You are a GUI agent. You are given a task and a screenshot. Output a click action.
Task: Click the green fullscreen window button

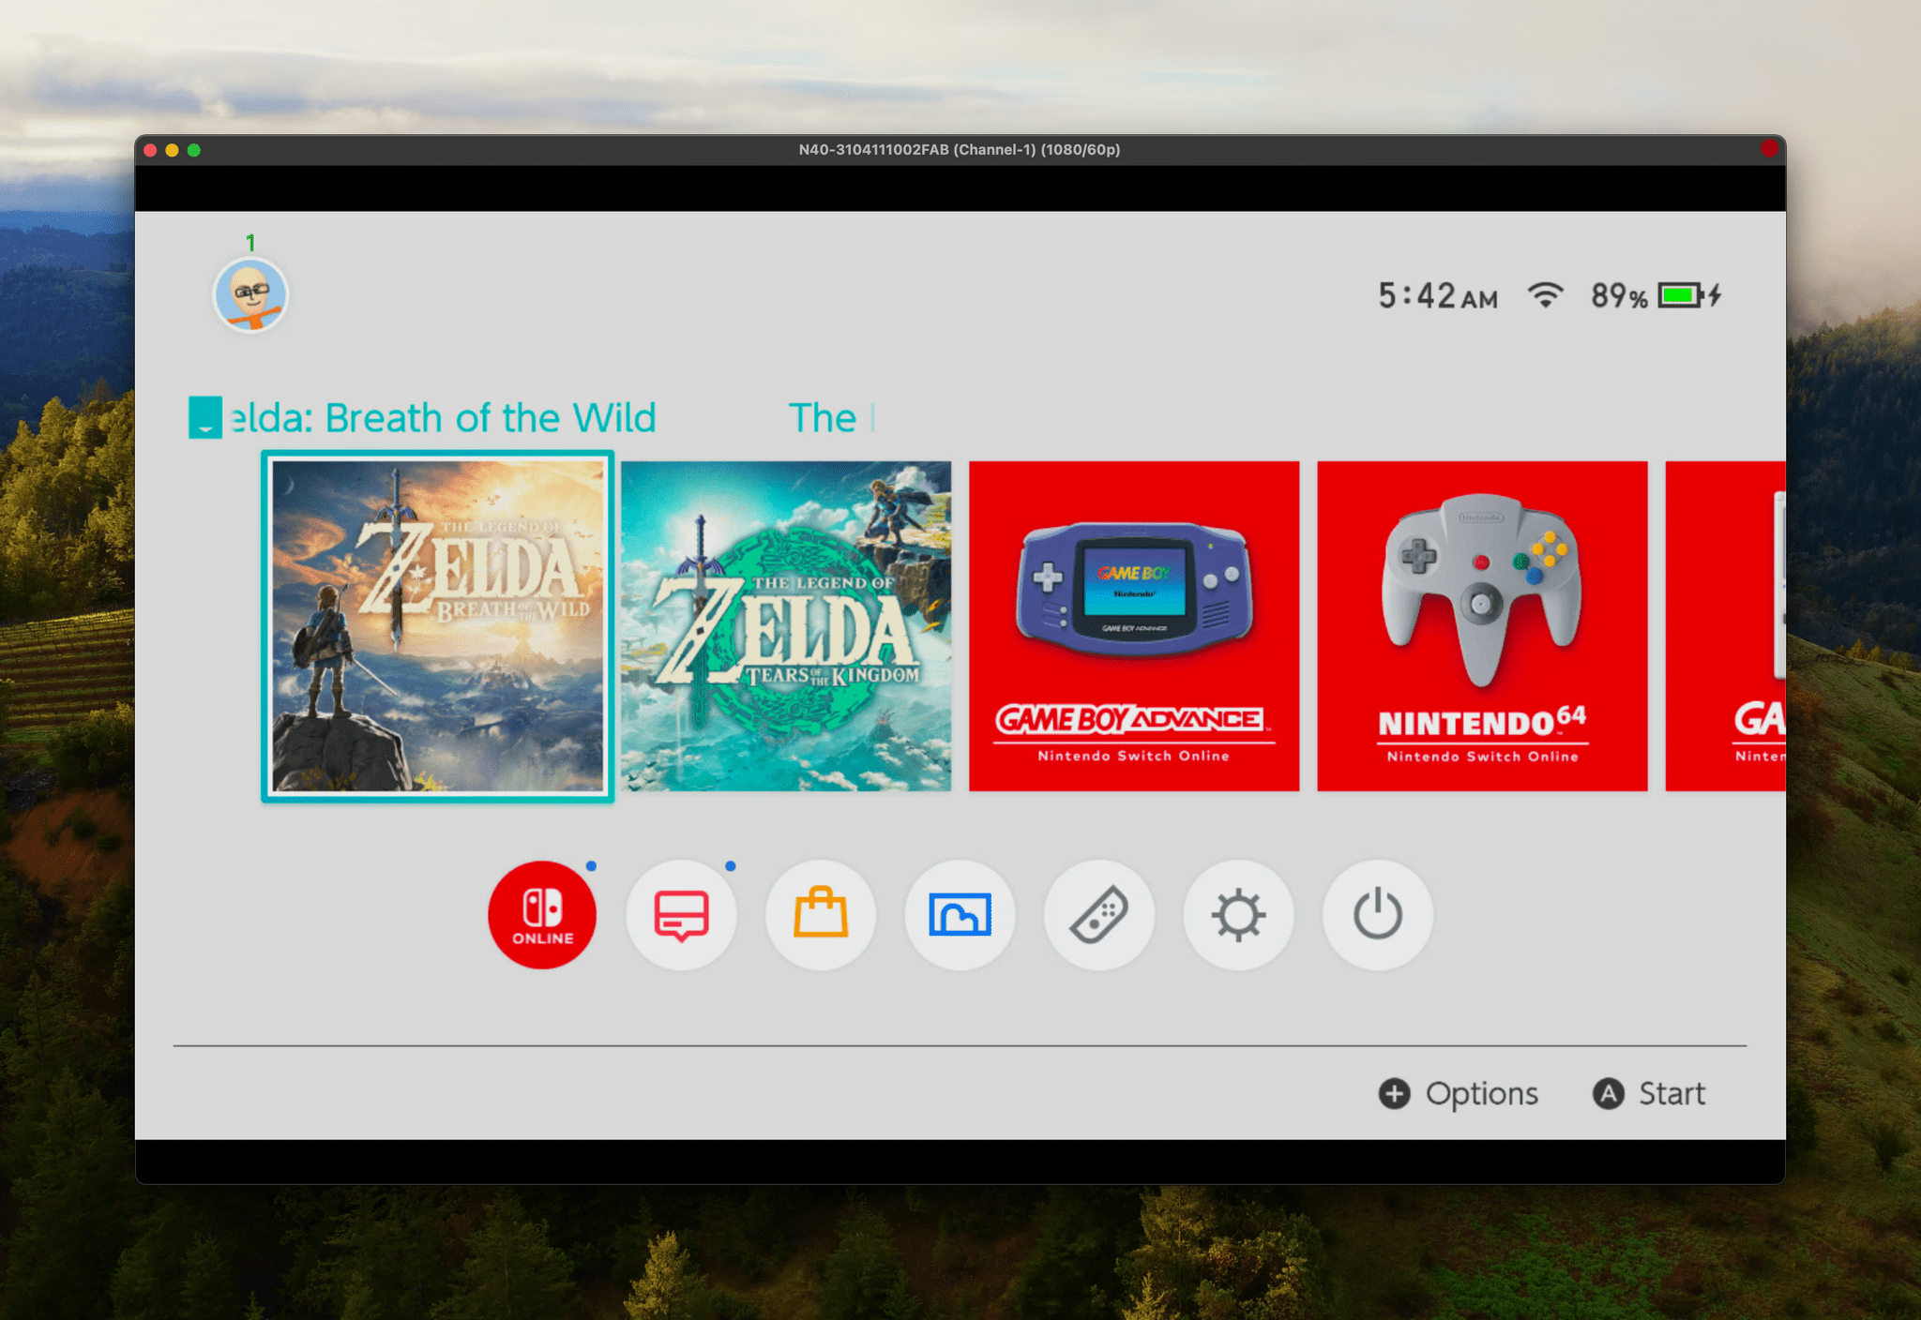[194, 150]
